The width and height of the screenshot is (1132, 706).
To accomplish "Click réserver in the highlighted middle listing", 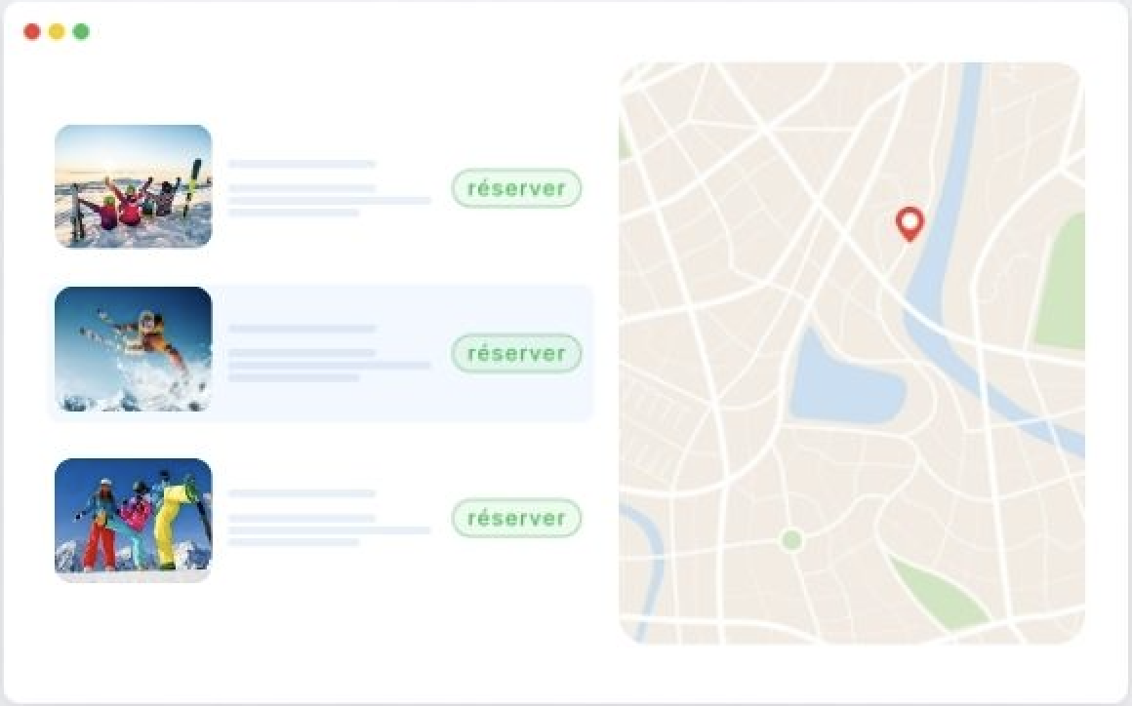I will point(516,353).
